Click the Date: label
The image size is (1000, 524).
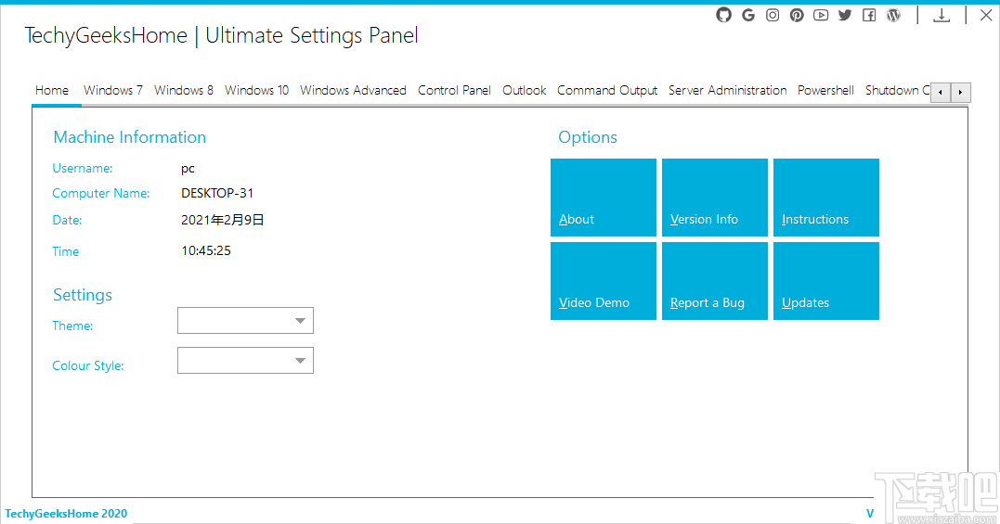pos(67,221)
